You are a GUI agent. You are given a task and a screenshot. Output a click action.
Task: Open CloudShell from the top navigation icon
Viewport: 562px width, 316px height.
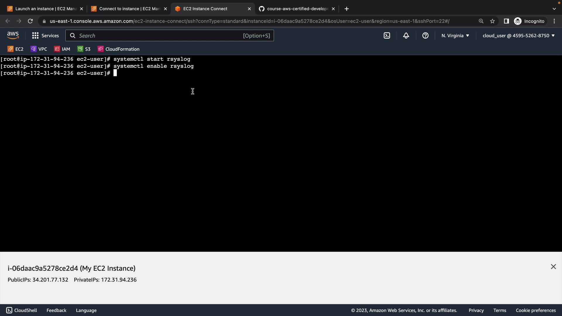(x=387, y=36)
